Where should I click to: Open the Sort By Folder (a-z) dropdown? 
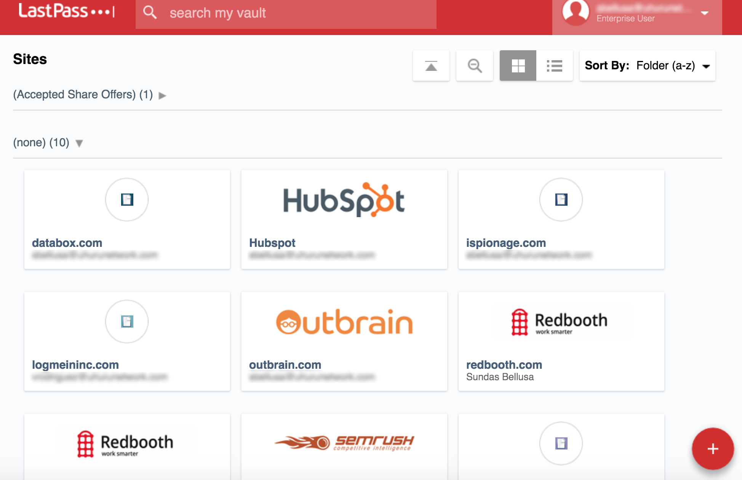click(648, 66)
